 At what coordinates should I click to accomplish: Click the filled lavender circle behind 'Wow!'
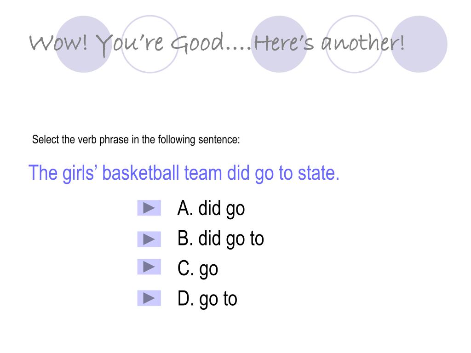click(x=84, y=44)
